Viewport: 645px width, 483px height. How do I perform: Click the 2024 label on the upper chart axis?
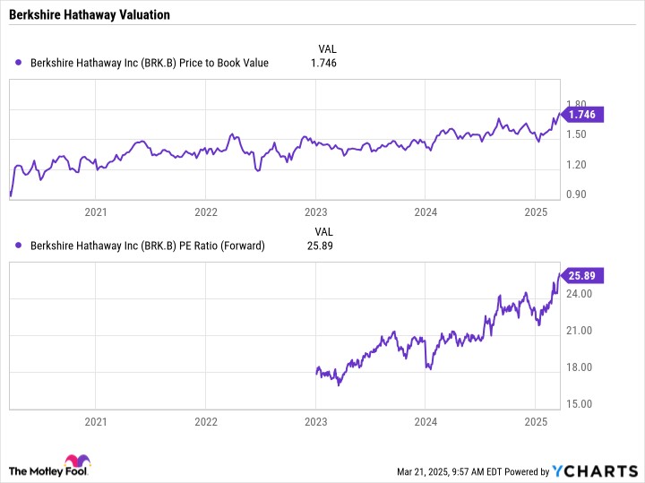[x=426, y=211]
